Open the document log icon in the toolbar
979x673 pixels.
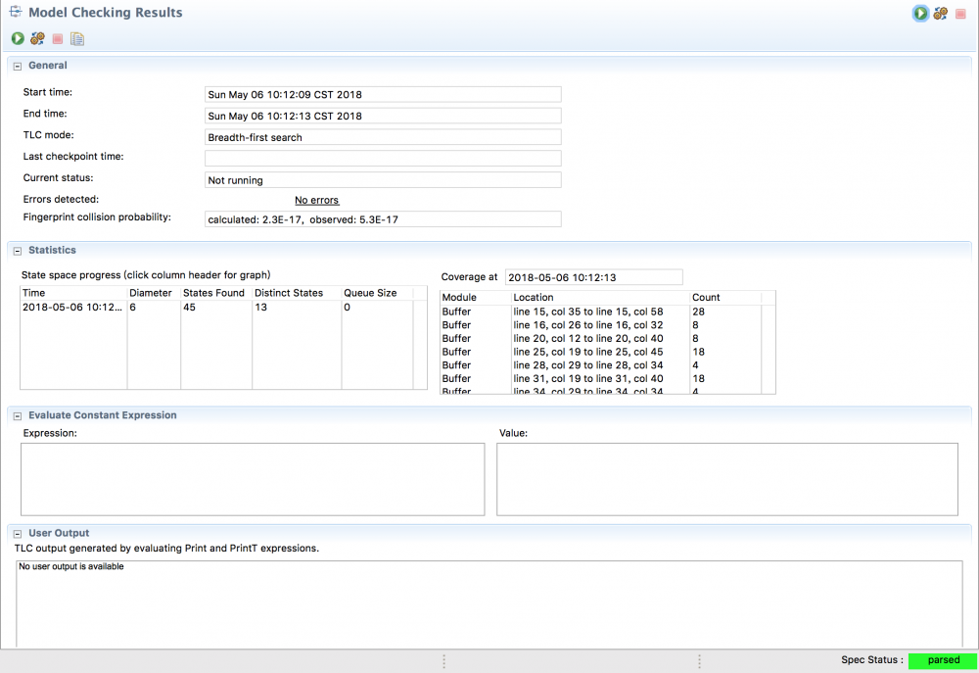77,39
